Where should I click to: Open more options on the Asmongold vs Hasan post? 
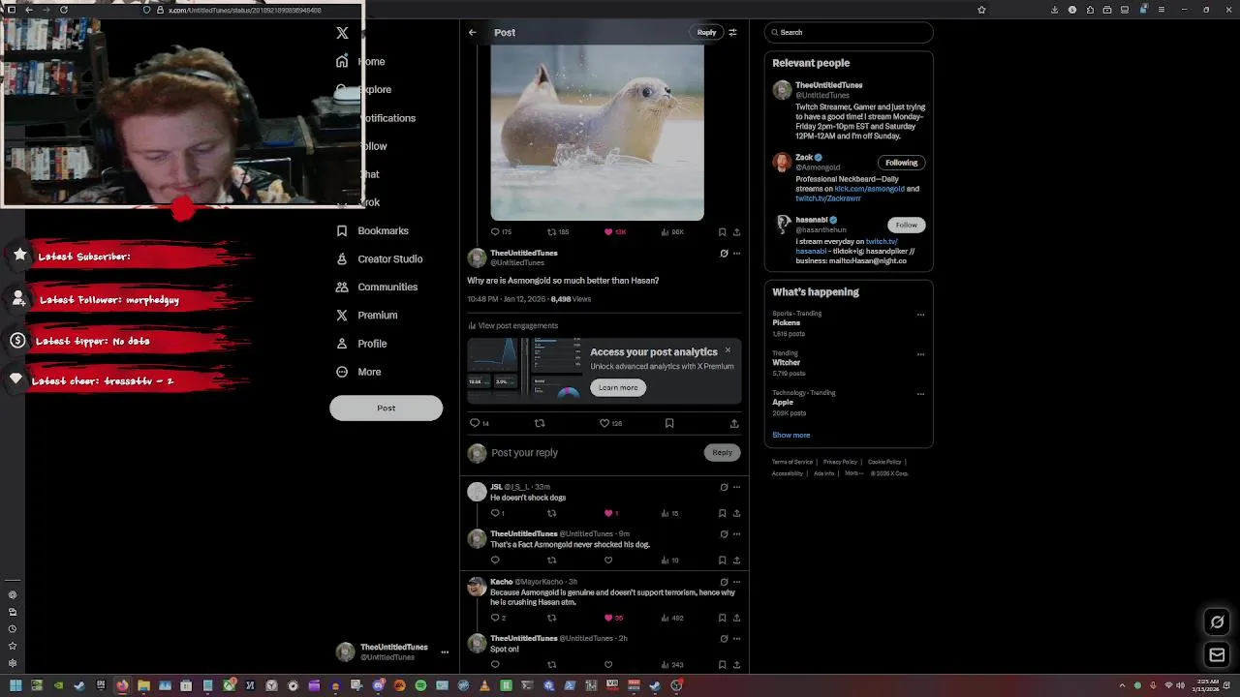click(x=737, y=254)
